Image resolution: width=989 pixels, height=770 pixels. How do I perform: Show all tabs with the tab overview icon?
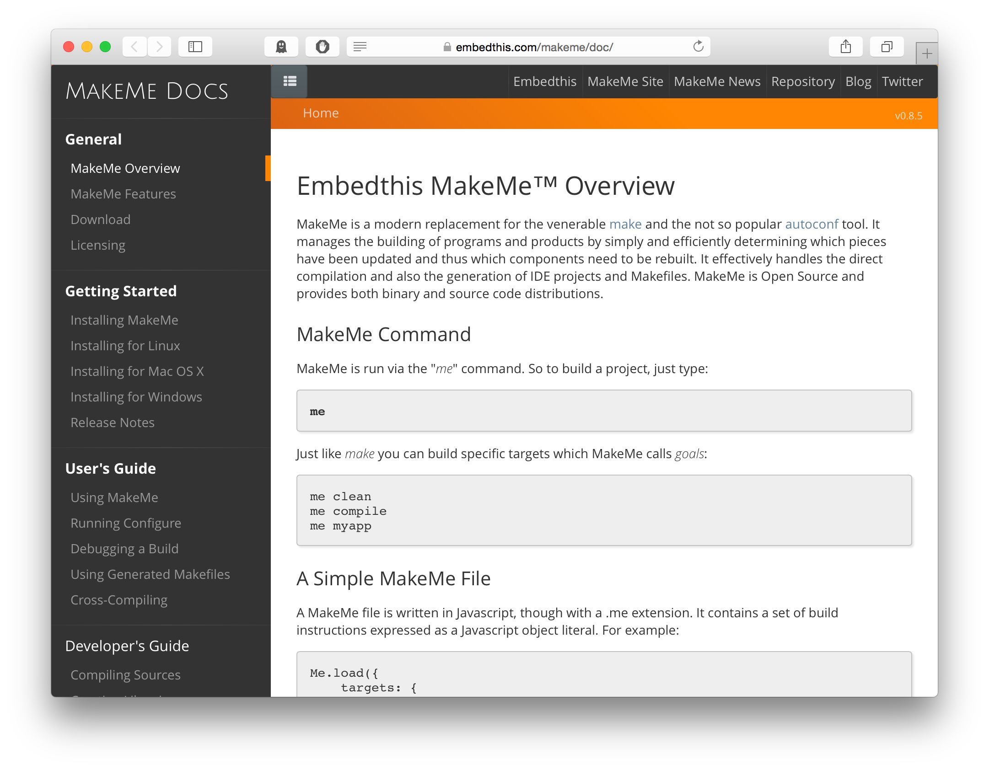click(887, 46)
